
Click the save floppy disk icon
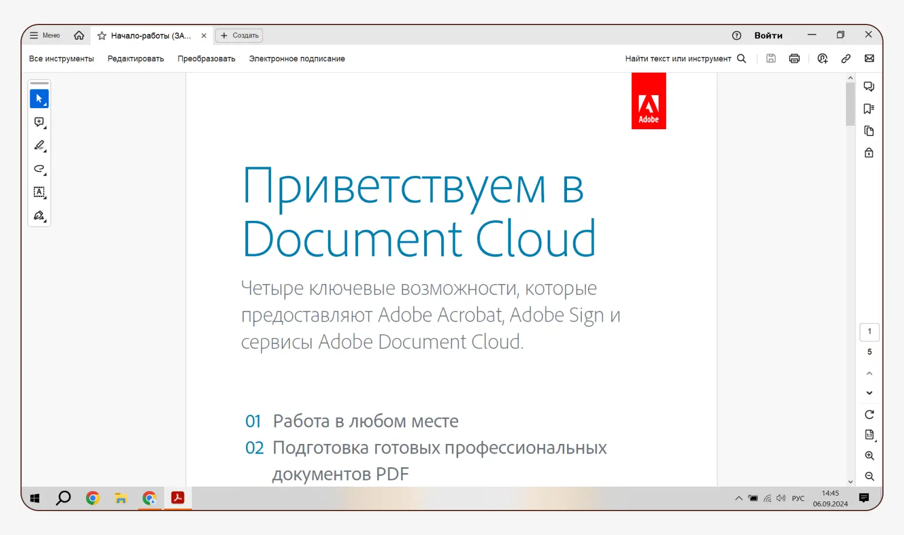pyautogui.click(x=771, y=59)
